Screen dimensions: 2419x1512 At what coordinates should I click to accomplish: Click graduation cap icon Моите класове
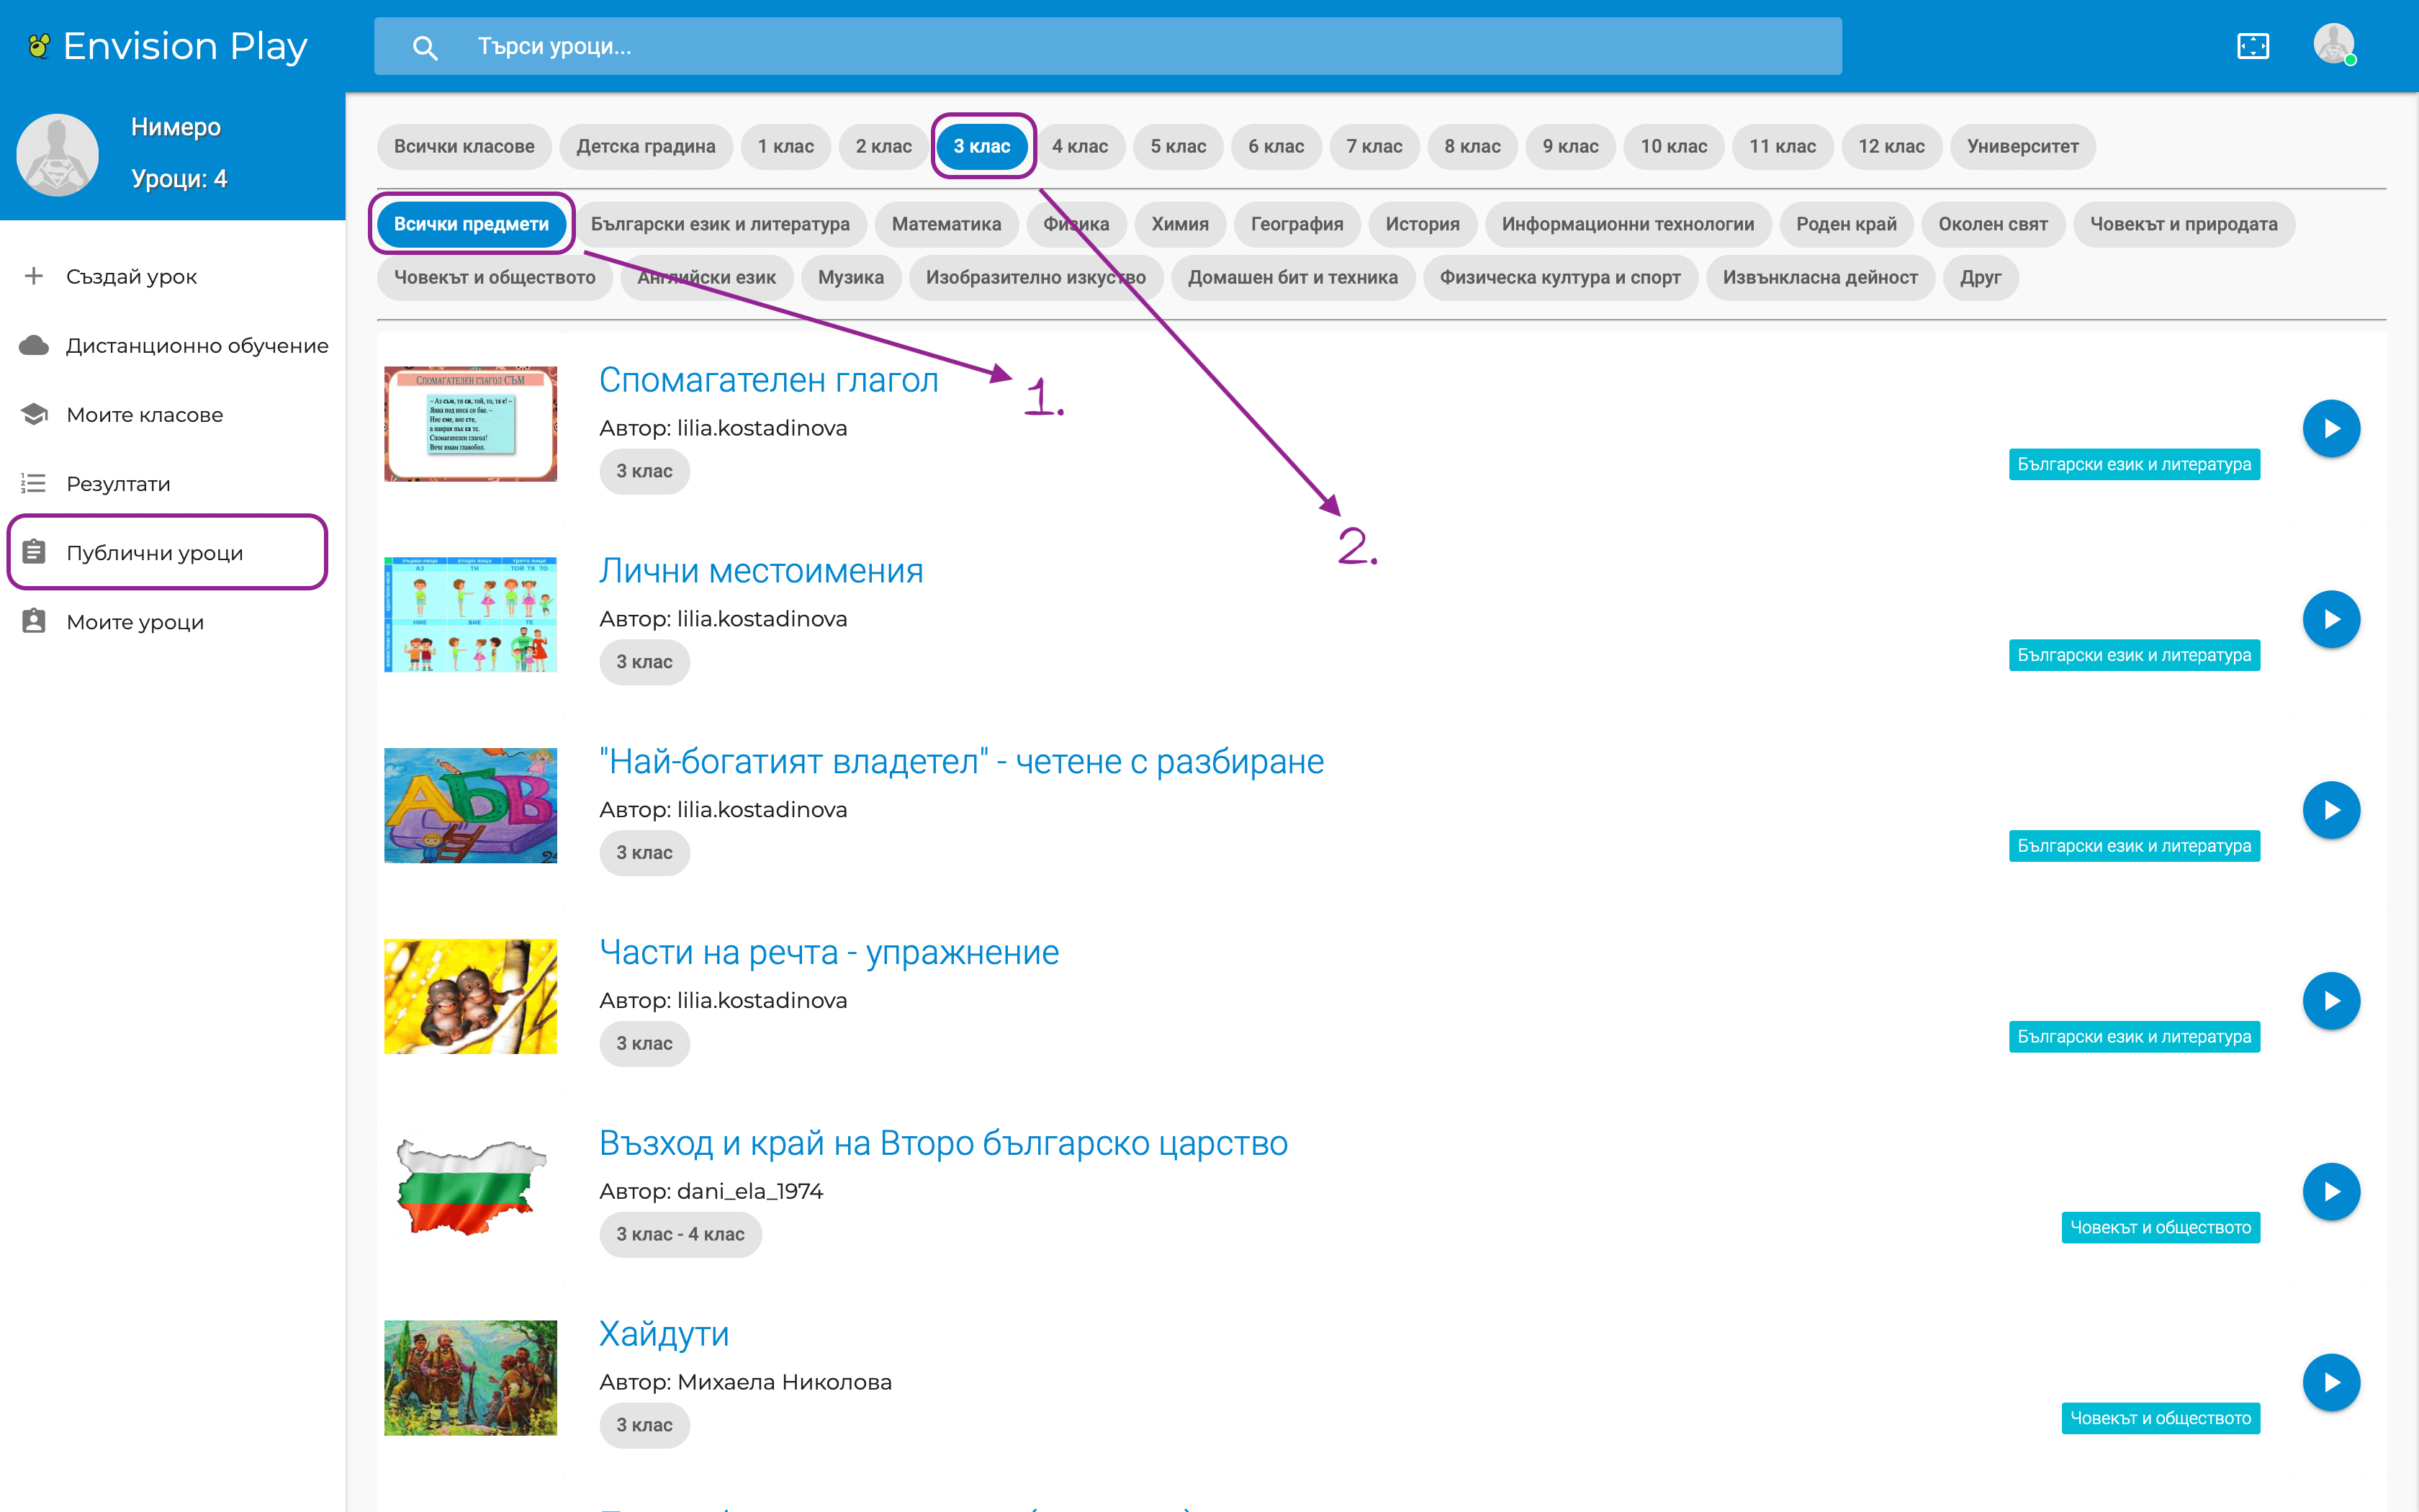pyautogui.click(x=34, y=414)
